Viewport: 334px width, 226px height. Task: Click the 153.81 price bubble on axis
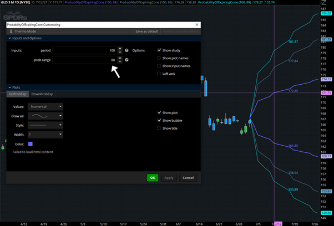[x=326, y=191]
